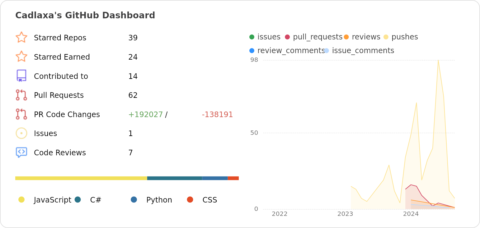The image size is (480, 228).
Task: Click the y-axis value 98
Action: click(x=254, y=60)
